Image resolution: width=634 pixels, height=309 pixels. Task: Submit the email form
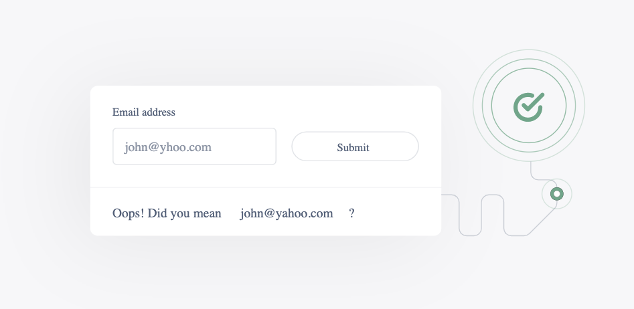tap(355, 146)
